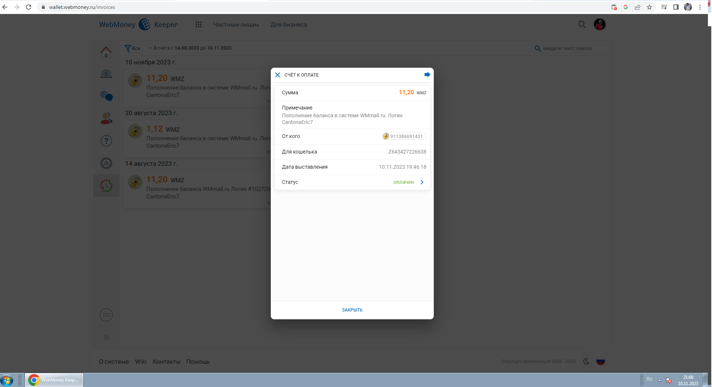
Task: Click the invoice search text field
Action: (570, 48)
